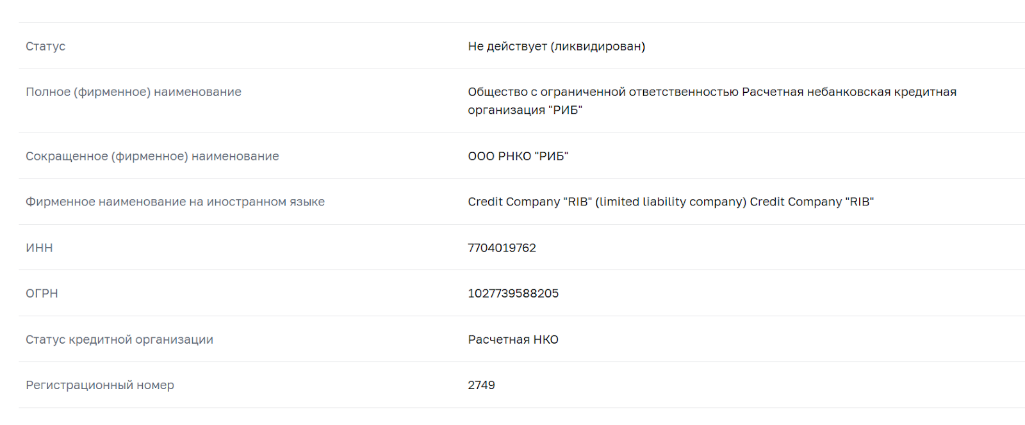Click the "ОГРН" row label
The image size is (1025, 425).
[42, 293]
